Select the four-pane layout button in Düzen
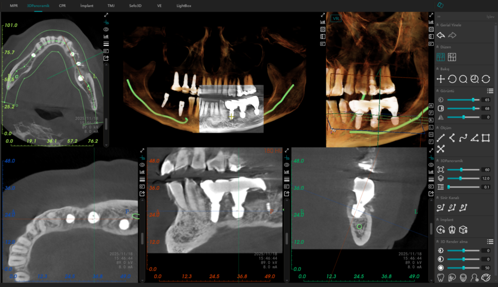The width and height of the screenshot is (498, 287). click(452, 57)
